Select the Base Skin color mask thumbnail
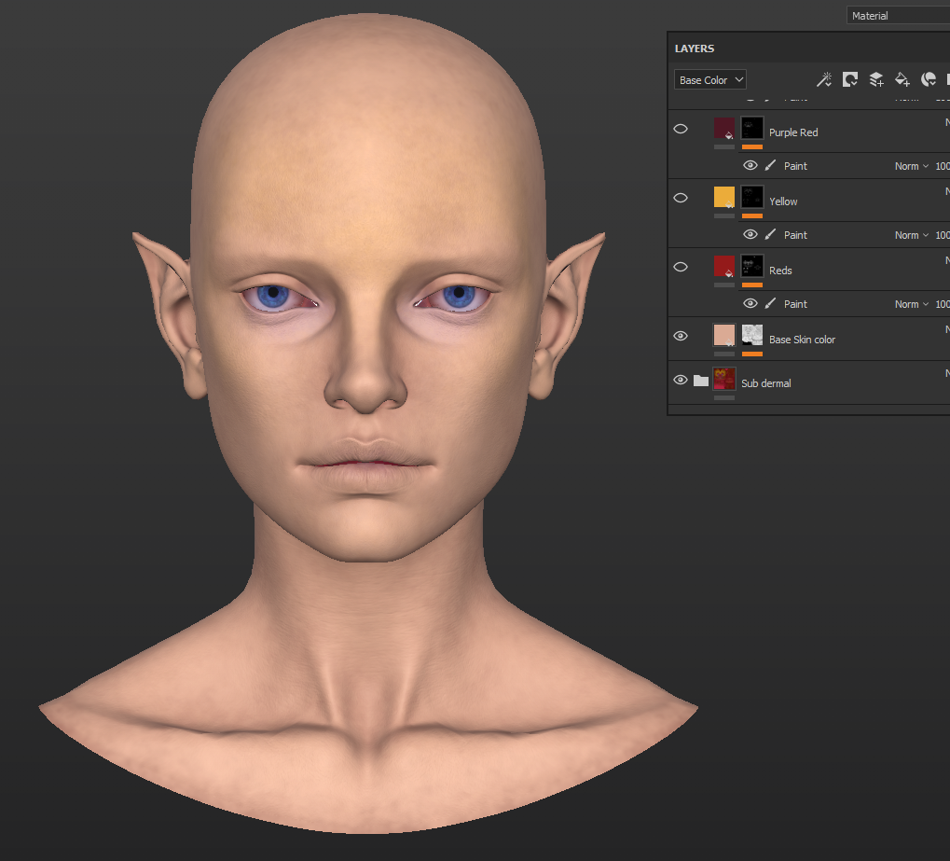Image resolution: width=950 pixels, height=861 pixels. coord(751,335)
